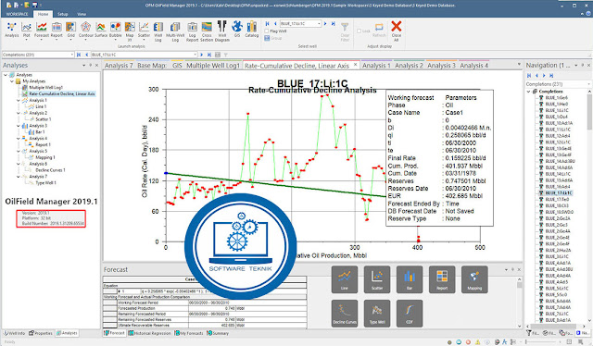Open the Cross Section tool

coord(207,31)
